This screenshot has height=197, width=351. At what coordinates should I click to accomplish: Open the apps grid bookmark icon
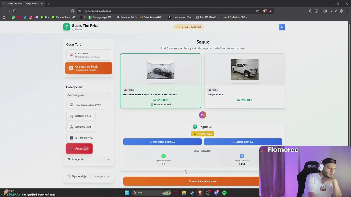(x=5, y=17)
